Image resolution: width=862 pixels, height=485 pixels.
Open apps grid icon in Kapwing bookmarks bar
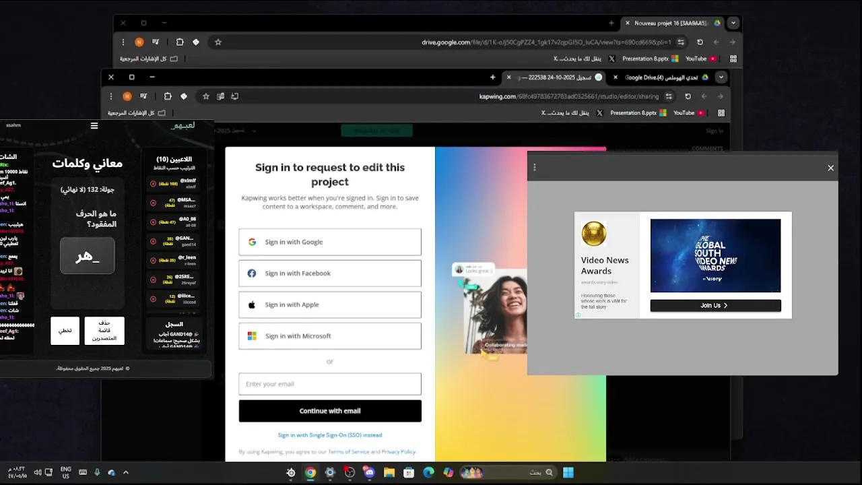pos(721,113)
